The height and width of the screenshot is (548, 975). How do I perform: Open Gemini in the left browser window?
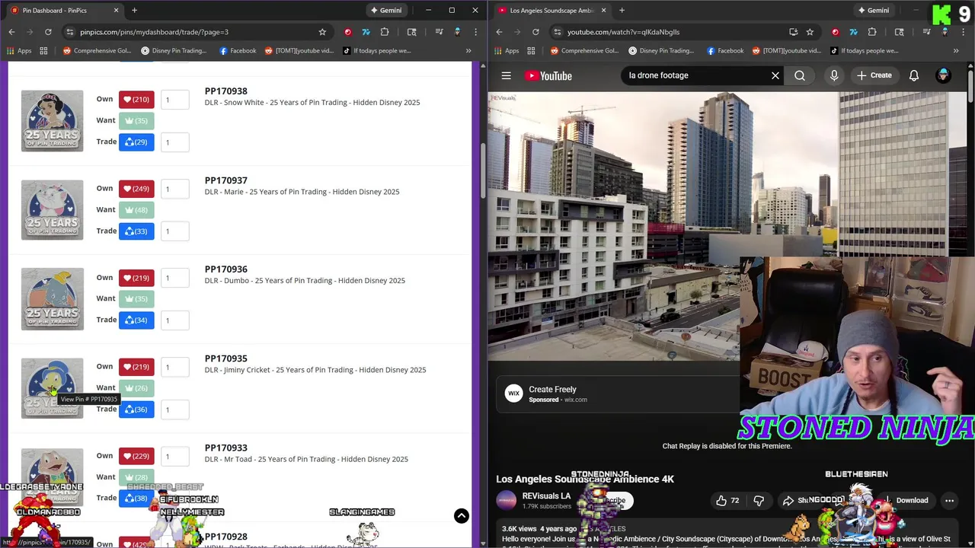pos(385,10)
